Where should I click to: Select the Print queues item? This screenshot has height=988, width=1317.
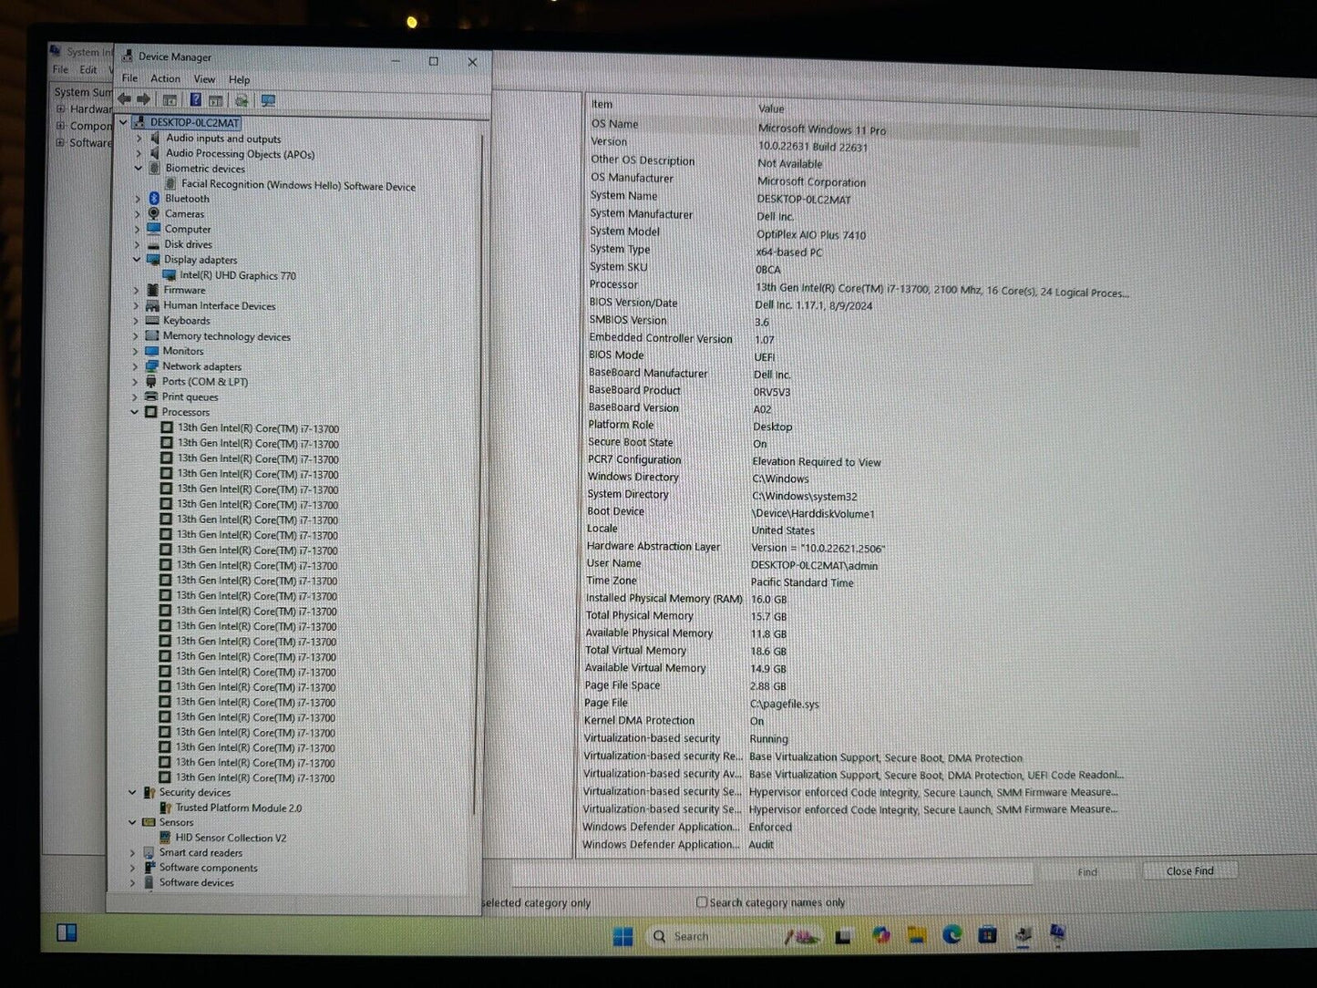pyautogui.click(x=190, y=396)
